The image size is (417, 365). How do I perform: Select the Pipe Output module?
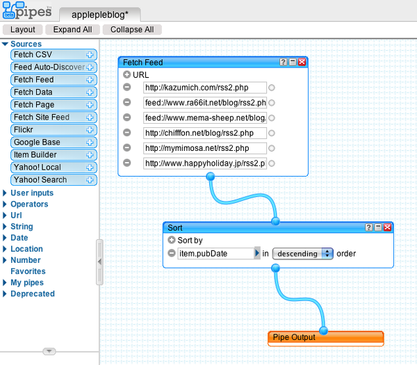click(326, 338)
